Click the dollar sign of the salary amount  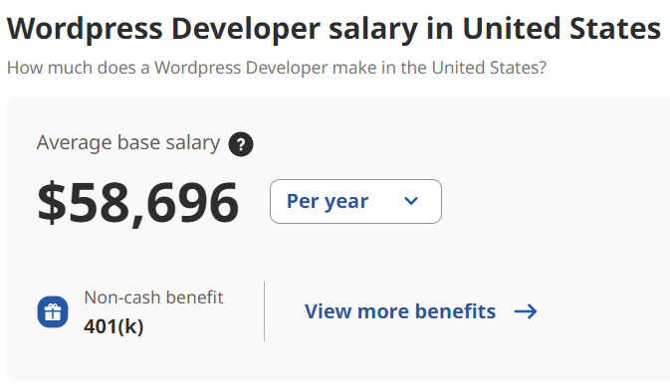(52, 202)
